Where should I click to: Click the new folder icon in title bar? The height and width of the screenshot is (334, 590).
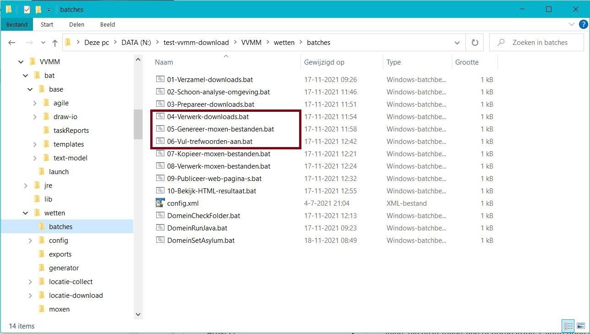click(x=38, y=9)
